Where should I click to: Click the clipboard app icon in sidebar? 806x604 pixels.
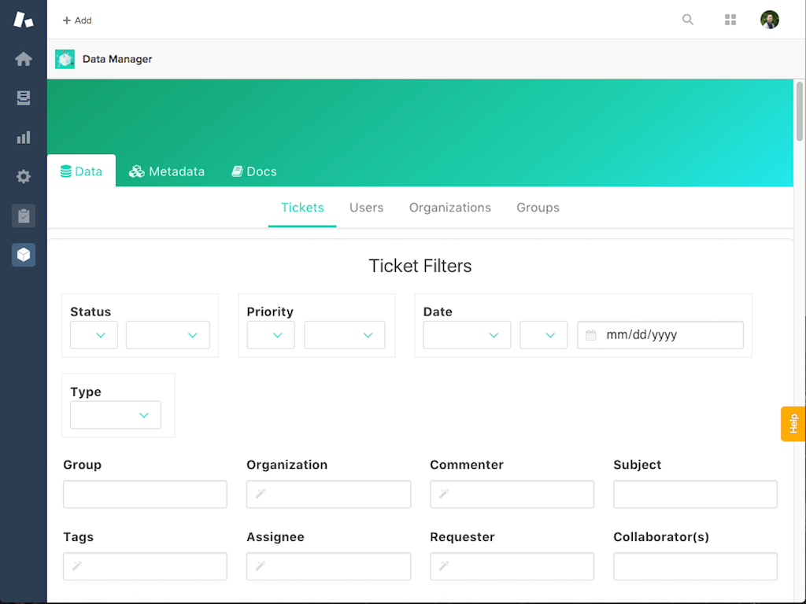[24, 215]
